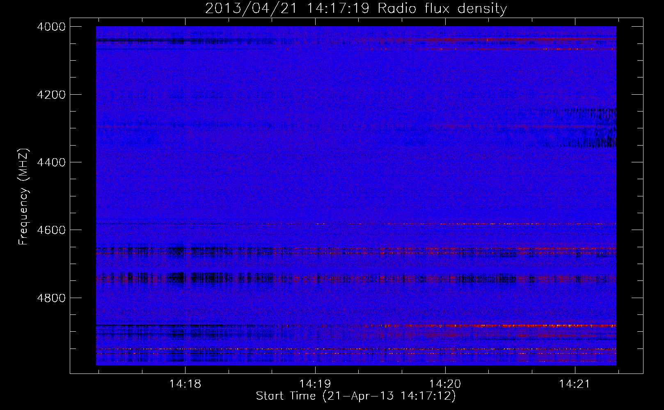Select the 4000 frequency axis label
The height and width of the screenshot is (410, 664).
click(51, 27)
